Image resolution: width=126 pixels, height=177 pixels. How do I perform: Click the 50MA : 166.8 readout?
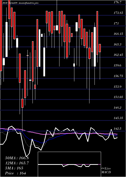(x=17, y=158)
